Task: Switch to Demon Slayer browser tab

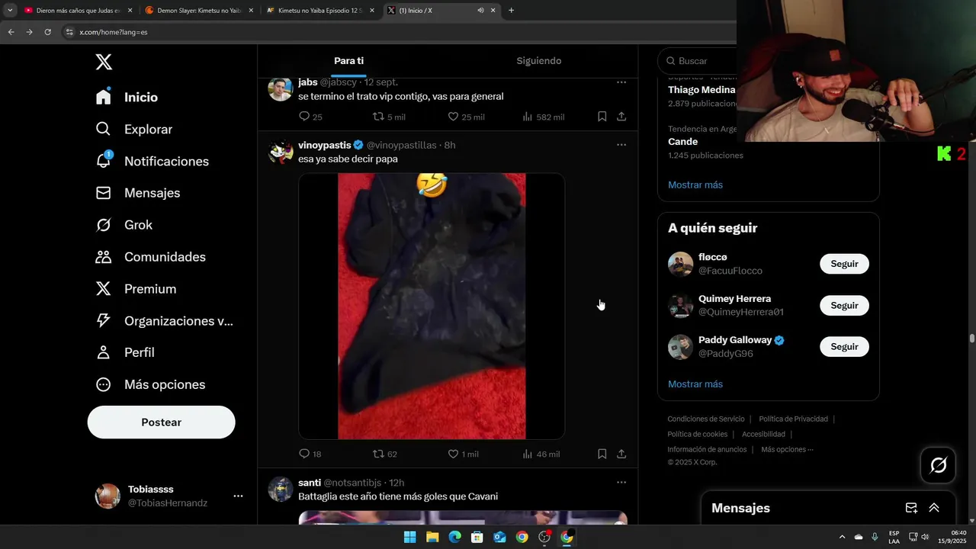Action: pyautogui.click(x=198, y=11)
